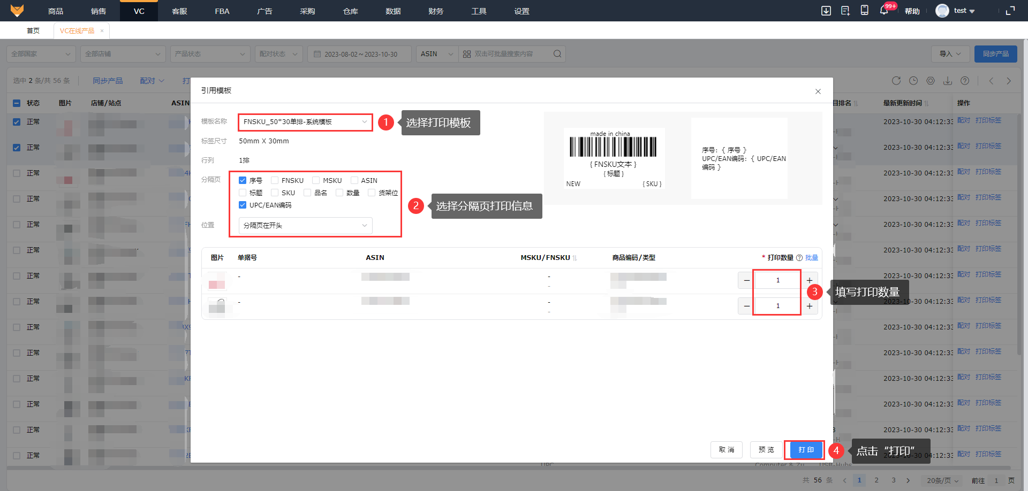Click the task list icon in header

point(845,11)
